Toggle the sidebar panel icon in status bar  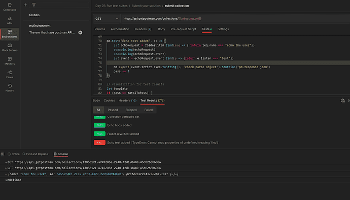point(3,154)
